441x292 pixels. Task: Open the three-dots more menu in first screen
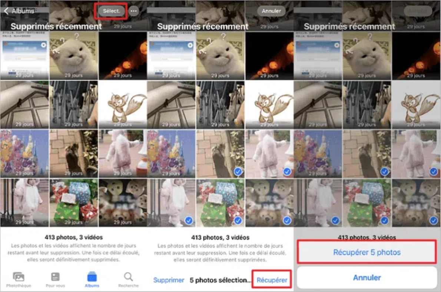pyautogui.click(x=133, y=11)
